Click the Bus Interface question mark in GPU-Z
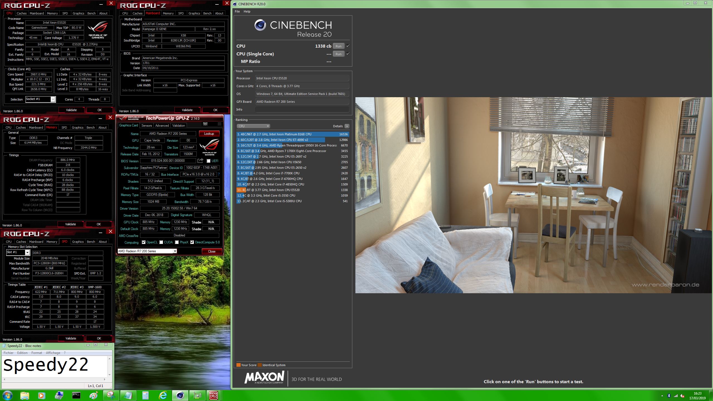The width and height of the screenshot is (713, 401). coord(219,174)
